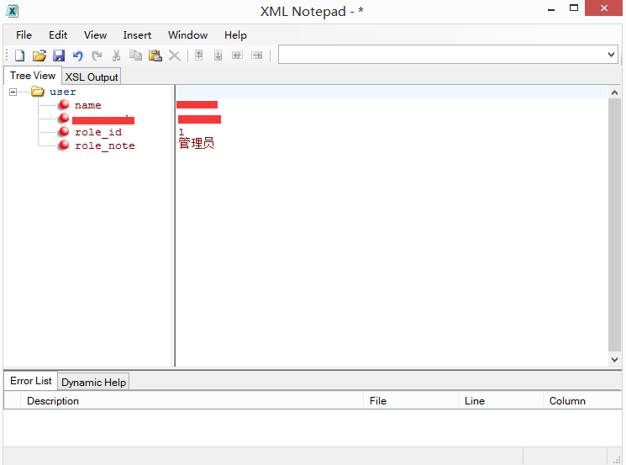Select the name element in the tree
Viewport: 626px width, 465px height.
(x=88, y=105)
